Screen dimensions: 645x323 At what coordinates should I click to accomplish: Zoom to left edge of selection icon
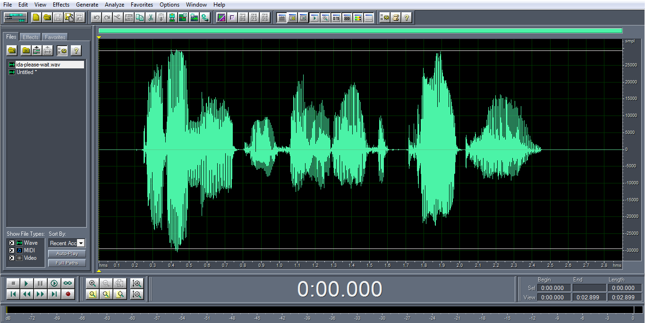click(106, 294)
